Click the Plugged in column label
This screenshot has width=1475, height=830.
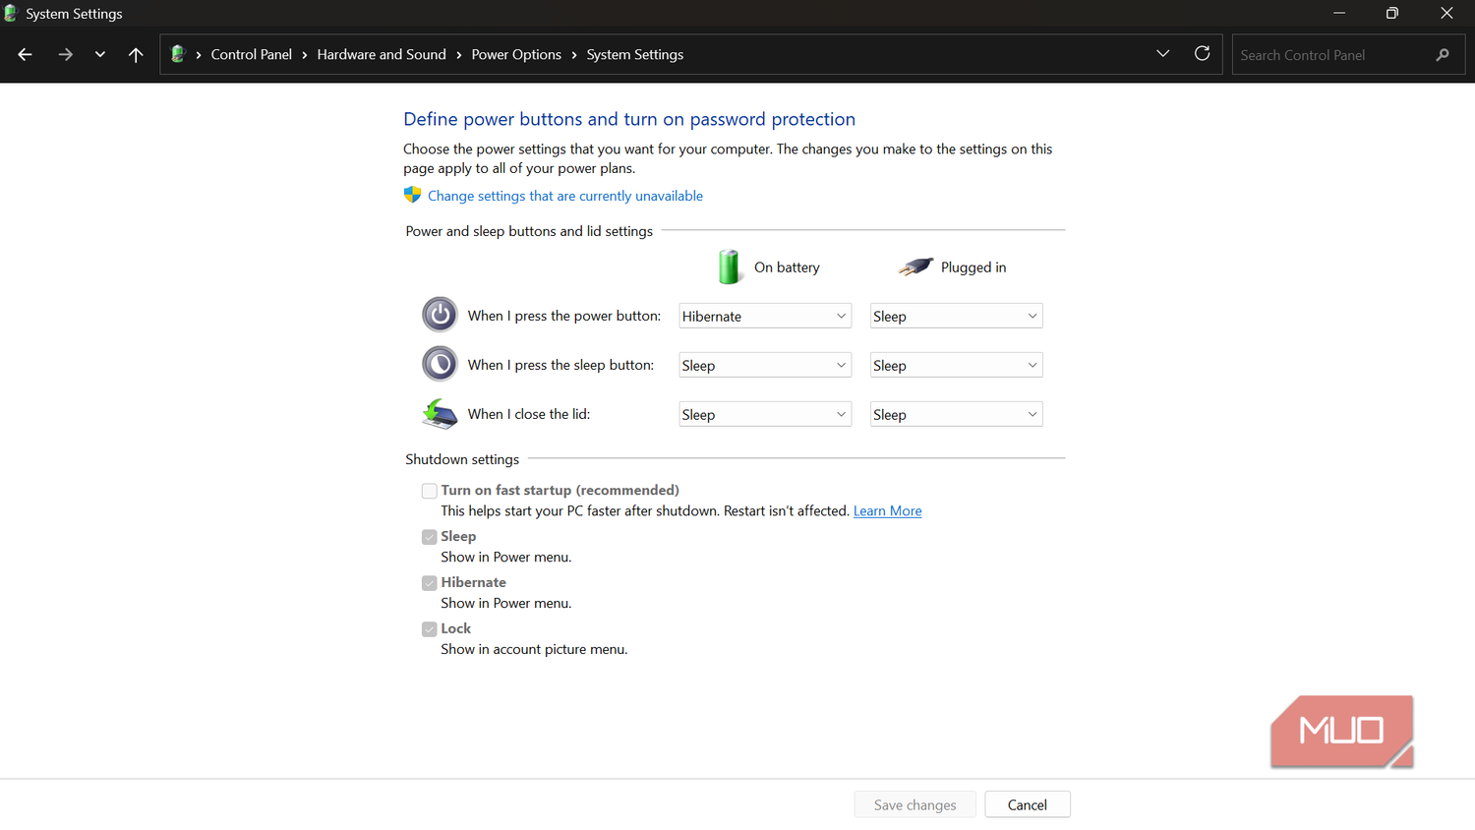tap(973, 267)
